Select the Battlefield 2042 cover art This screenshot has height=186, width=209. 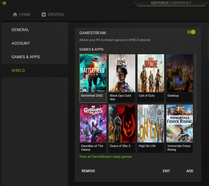(93, 73)
